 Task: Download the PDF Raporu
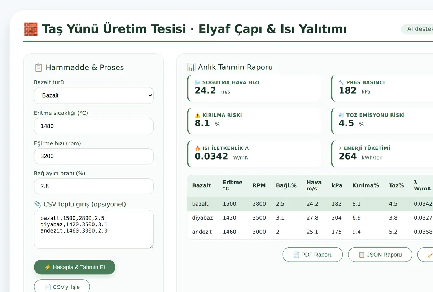pyautogui.click(x=312, y=255)
